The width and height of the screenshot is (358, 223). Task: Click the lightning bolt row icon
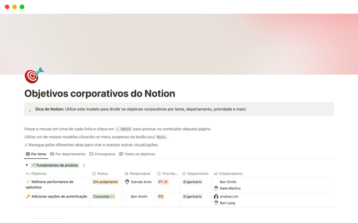[x=28, y=182]
